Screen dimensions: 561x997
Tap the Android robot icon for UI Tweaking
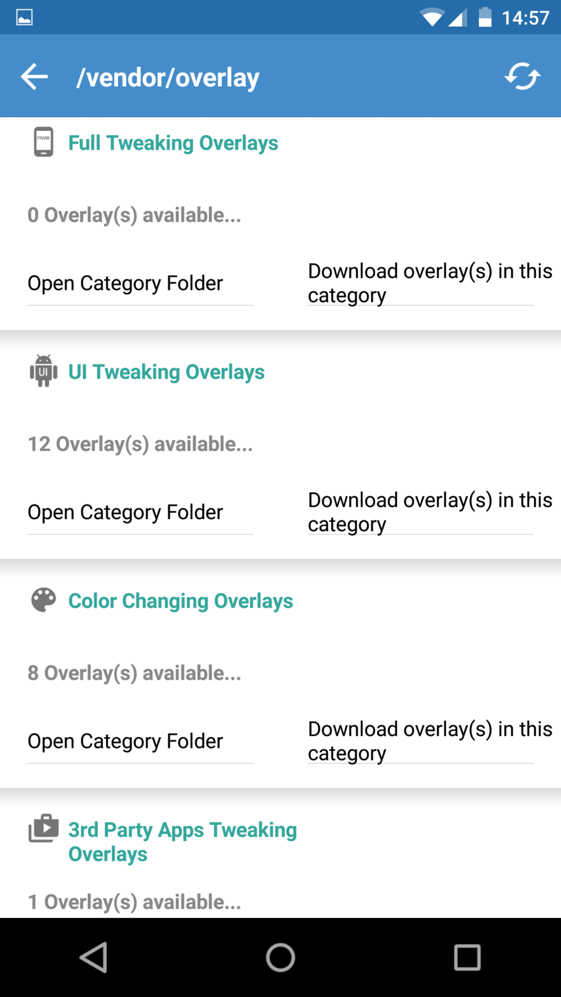44,371
